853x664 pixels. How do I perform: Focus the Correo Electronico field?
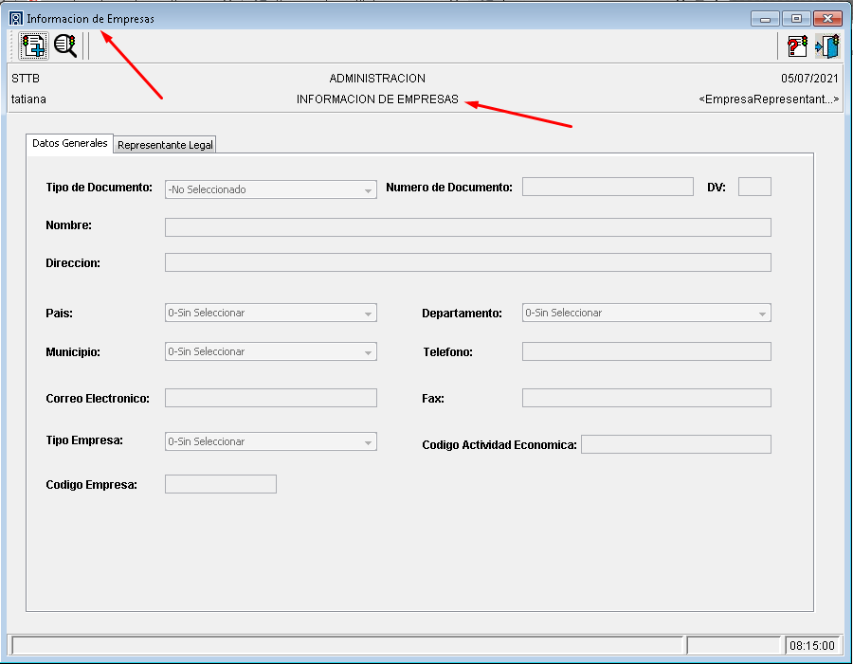tap(271, 398)
